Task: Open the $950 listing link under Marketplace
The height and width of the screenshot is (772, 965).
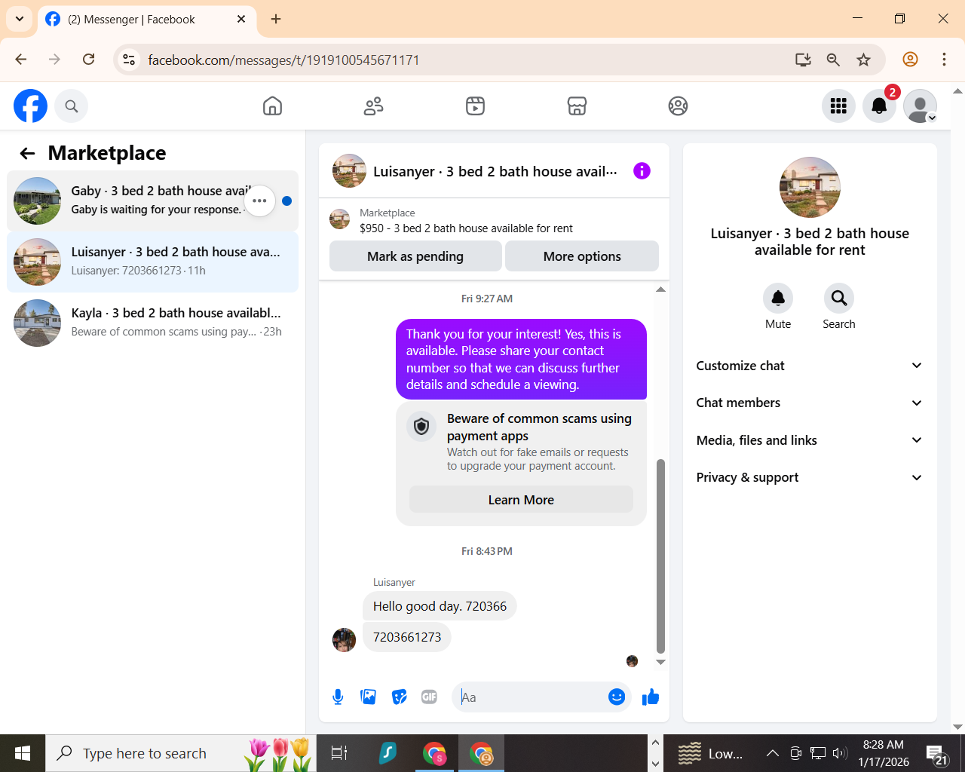Action: tap(466, 228)
